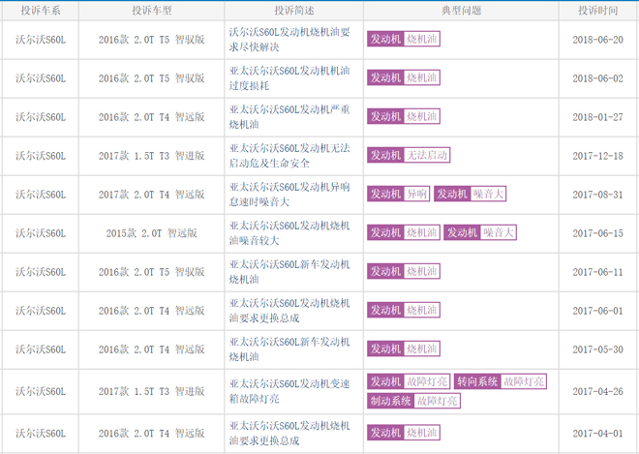Select the date cell '2018-06-02'
The width and height of the screenshot is (639, 454).
(x=597, y=78)
